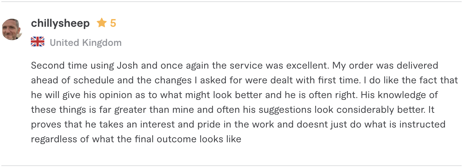Click the word "excellent" in the review
The height and width of the screenshot is (167, 463).
pyautogui.click(x=307, y=66)
